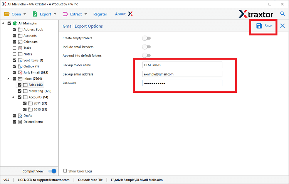Click the Open menu label
Screen dimensions: 289x184
pyautogui.click(x=16, y=14)
